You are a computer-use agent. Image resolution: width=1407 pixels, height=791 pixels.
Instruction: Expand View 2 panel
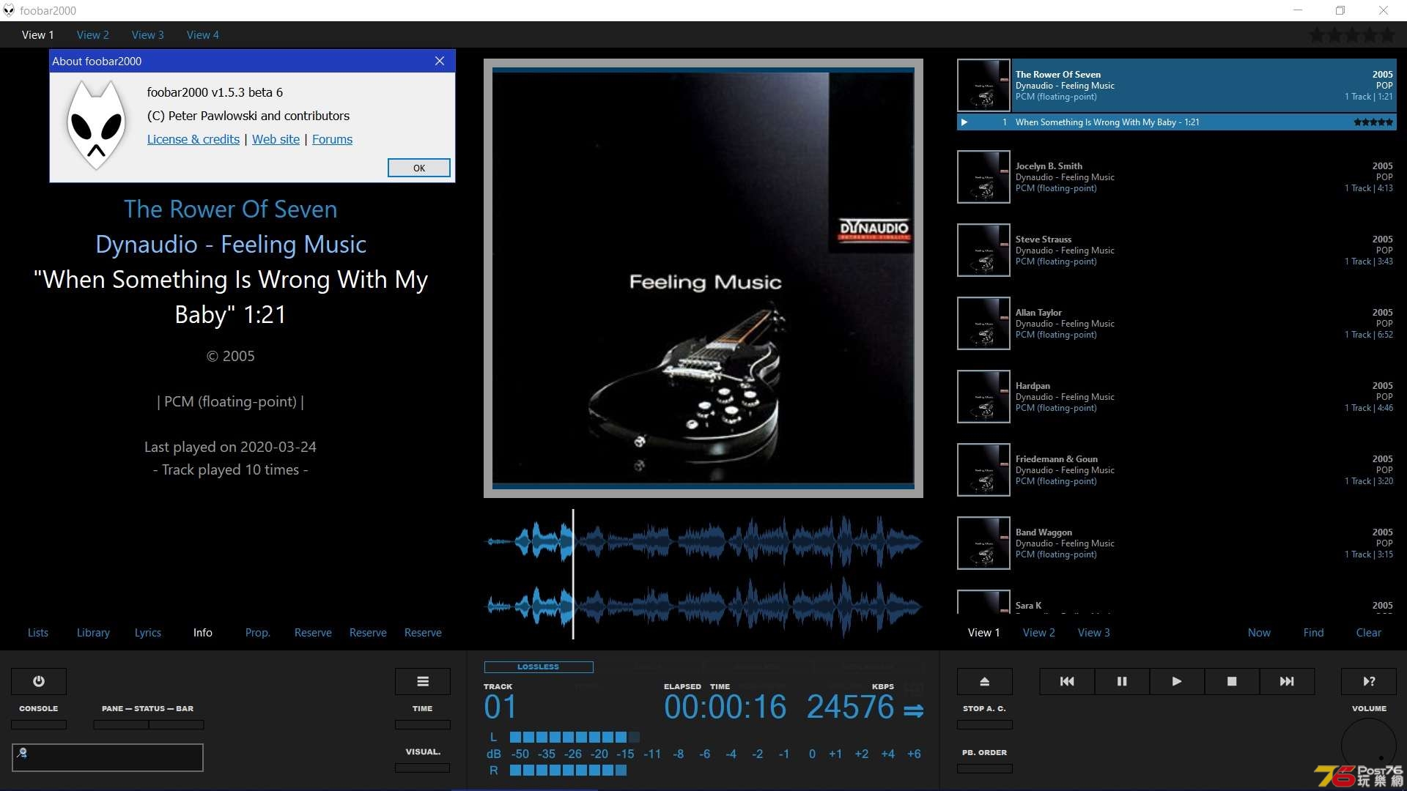[x=93, y=34]
